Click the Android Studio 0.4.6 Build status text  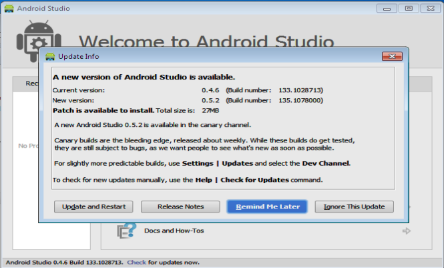coord(64,263)
